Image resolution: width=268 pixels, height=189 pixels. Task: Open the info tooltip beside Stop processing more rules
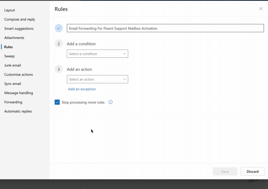[110, 102]
